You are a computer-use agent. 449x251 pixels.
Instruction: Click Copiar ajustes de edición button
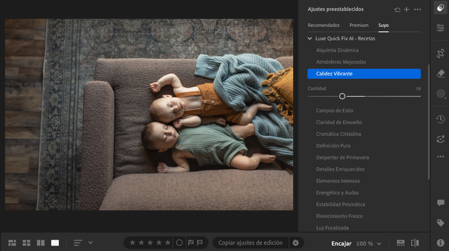tap(250, 243)
